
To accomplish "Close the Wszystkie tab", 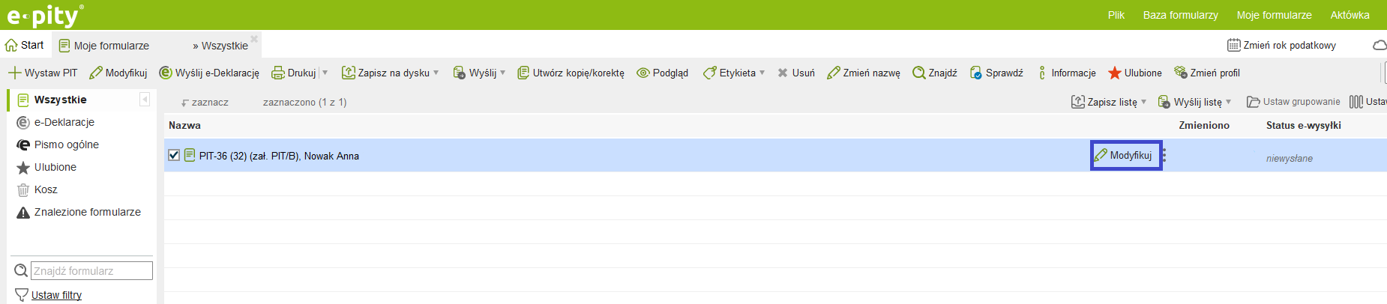I will coord(254,39).
